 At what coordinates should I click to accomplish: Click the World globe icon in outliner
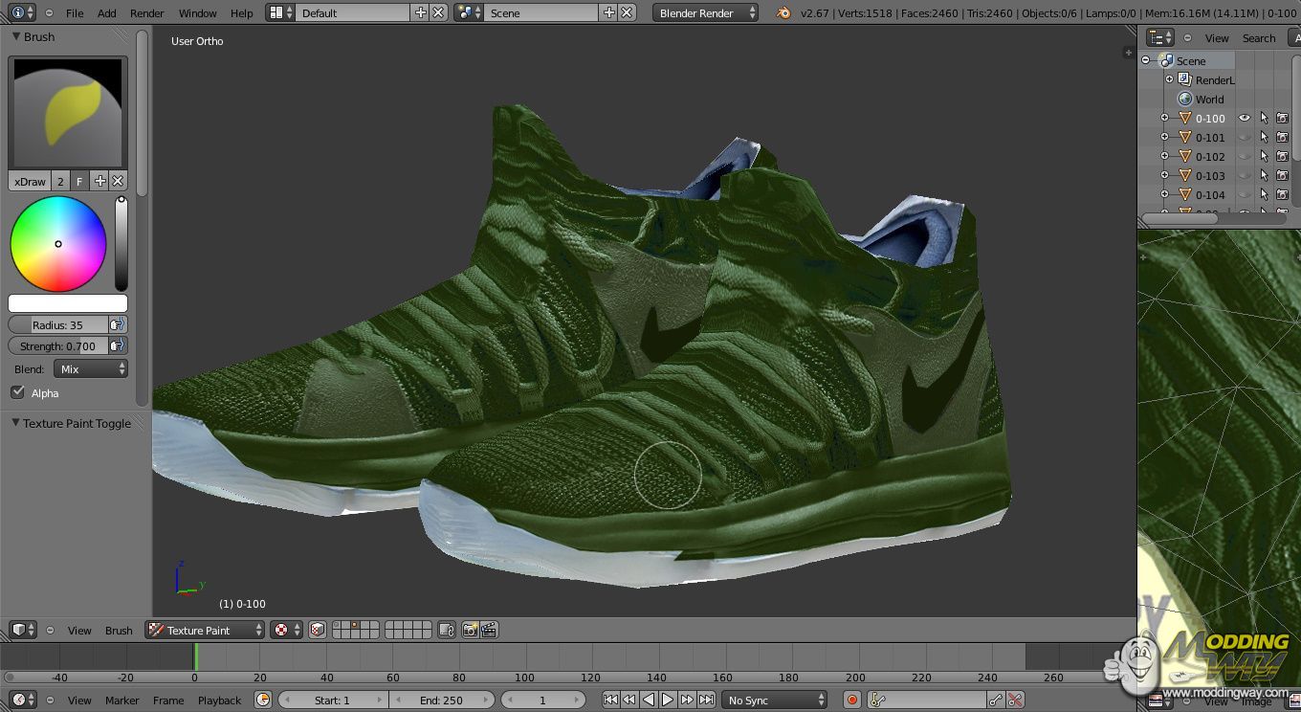[x=1185, y=100]
